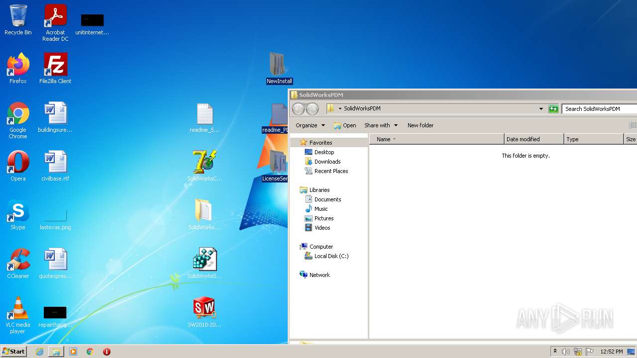
Task: Open the volume tray icon
Action: [x=566, y=352]
